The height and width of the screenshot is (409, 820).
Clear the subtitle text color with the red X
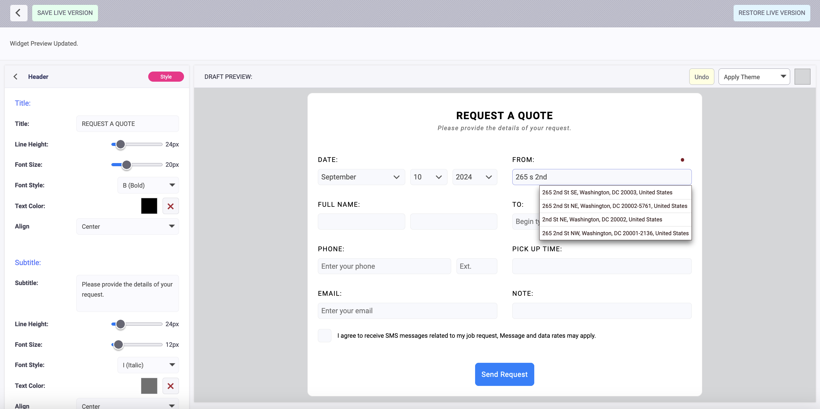pos(170,386)
